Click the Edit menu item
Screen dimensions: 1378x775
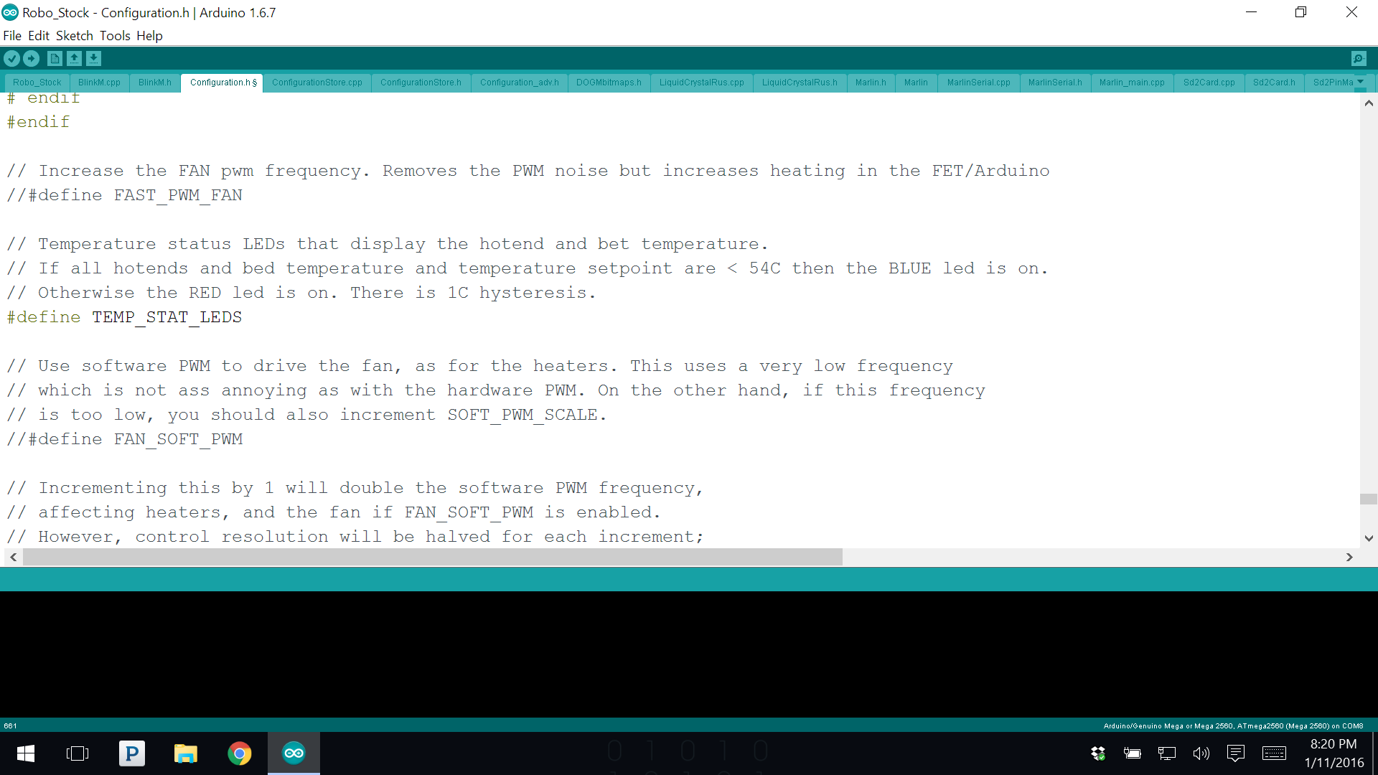(38, 36)
